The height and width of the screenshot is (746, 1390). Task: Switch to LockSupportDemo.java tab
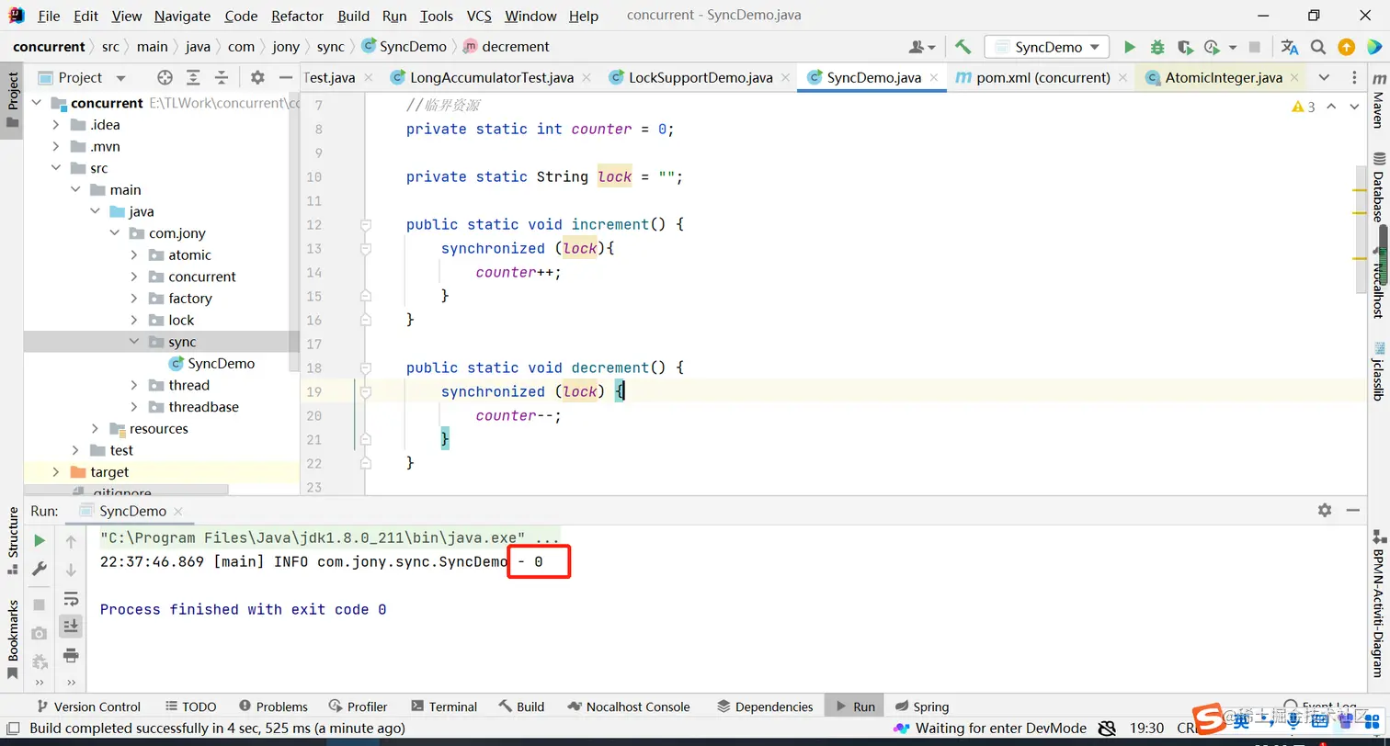click(700, 78)
